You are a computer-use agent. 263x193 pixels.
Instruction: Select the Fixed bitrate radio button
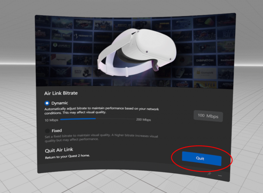(47, 131)
